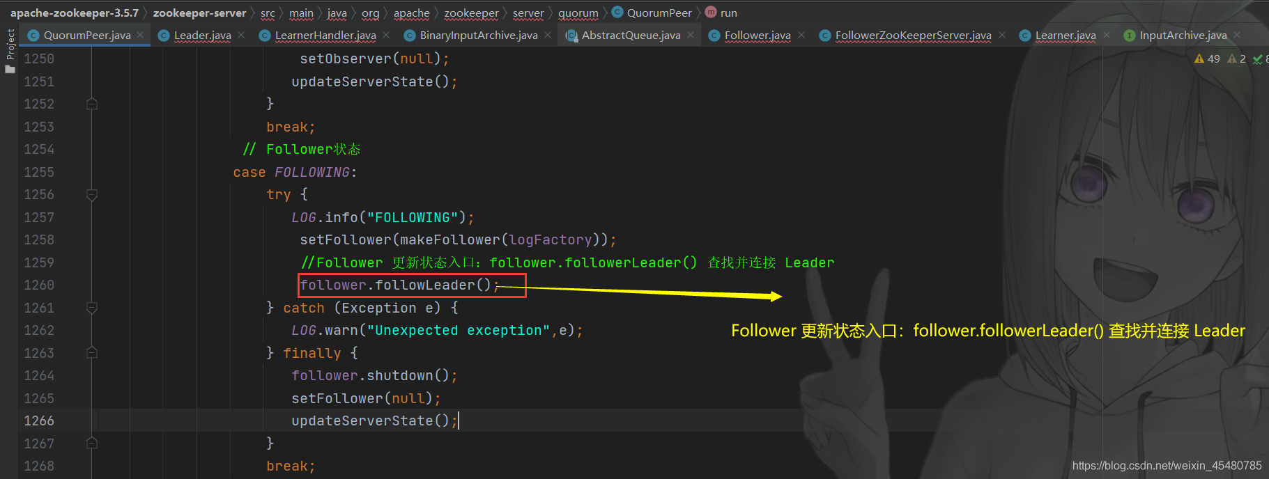The height and width of the screenshot is (479, 1269).
Task: Switch to the BinaryInputArchive.java tab
Action: click(479, 35)
